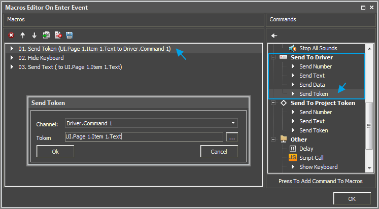This screenshot has height=209, width=379.
Task: Select macro row 01. Send Token text
Action: coord(94,49)
